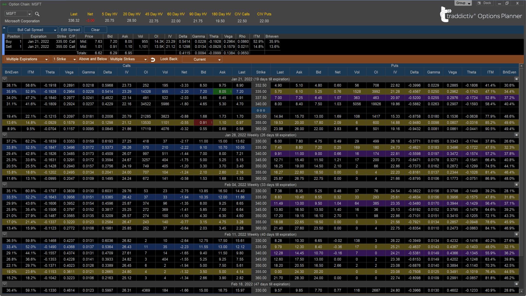This screenshot has height=296, width=526.
Task: Close the Jan 28, 2022 Weekly section
Action: 516,135
